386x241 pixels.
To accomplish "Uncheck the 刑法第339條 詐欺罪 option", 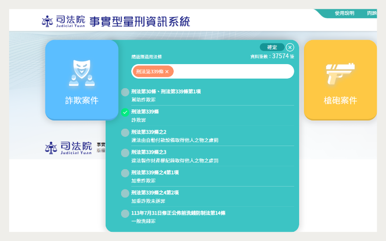I will [x=125, y=112].
